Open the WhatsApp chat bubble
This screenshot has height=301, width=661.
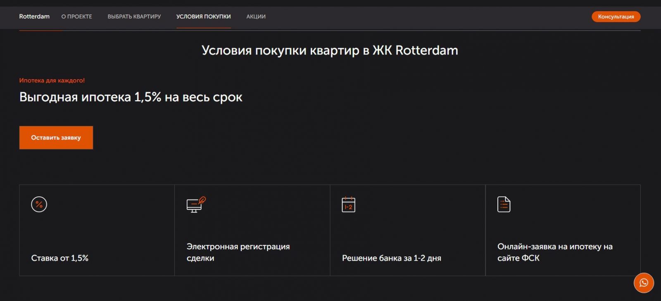point(644,283)
